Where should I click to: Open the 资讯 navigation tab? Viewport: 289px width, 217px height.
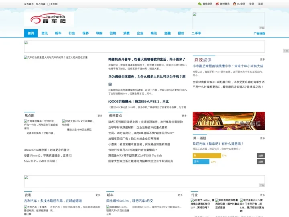pos(45,33)
